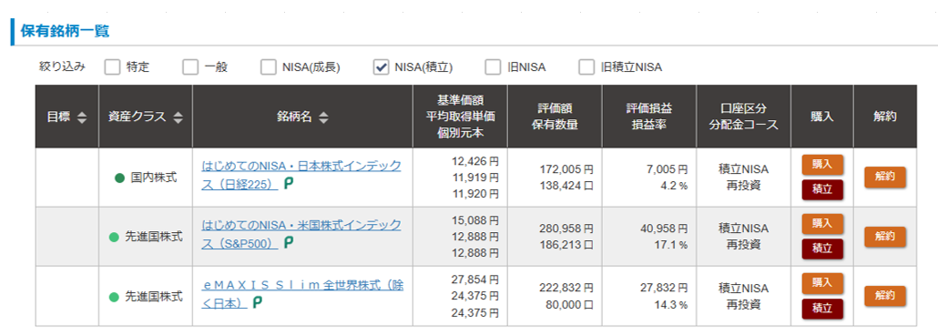Sort by 資産クラス column arrows
This screenshot has width=938, height=335.
178,117
